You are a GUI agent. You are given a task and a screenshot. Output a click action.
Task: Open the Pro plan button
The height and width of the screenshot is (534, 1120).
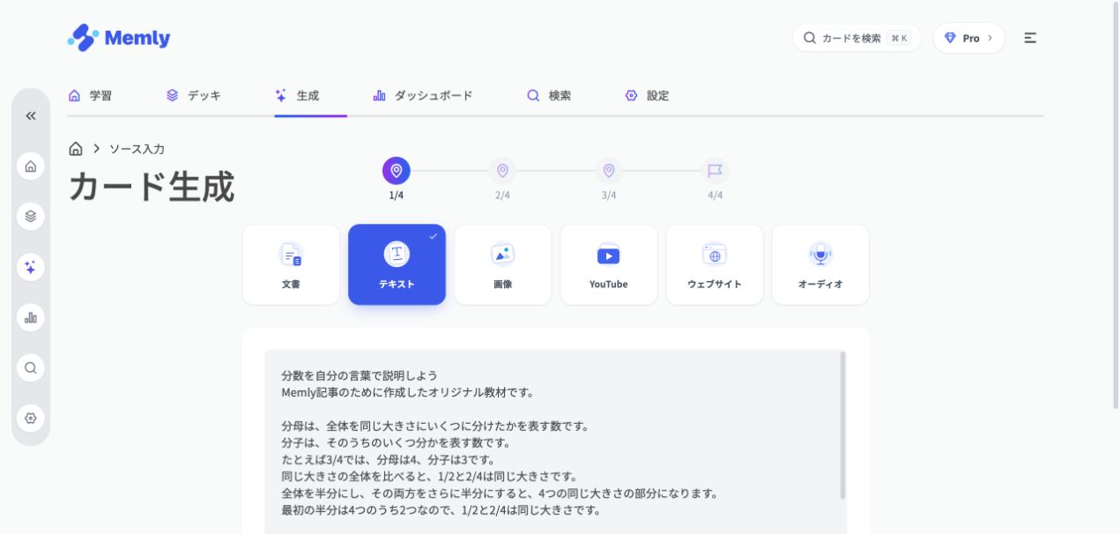point(968,38)
